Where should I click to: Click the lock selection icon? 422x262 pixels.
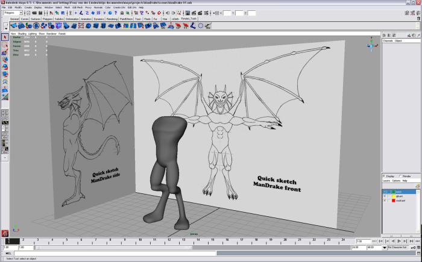tap(122, 13)
